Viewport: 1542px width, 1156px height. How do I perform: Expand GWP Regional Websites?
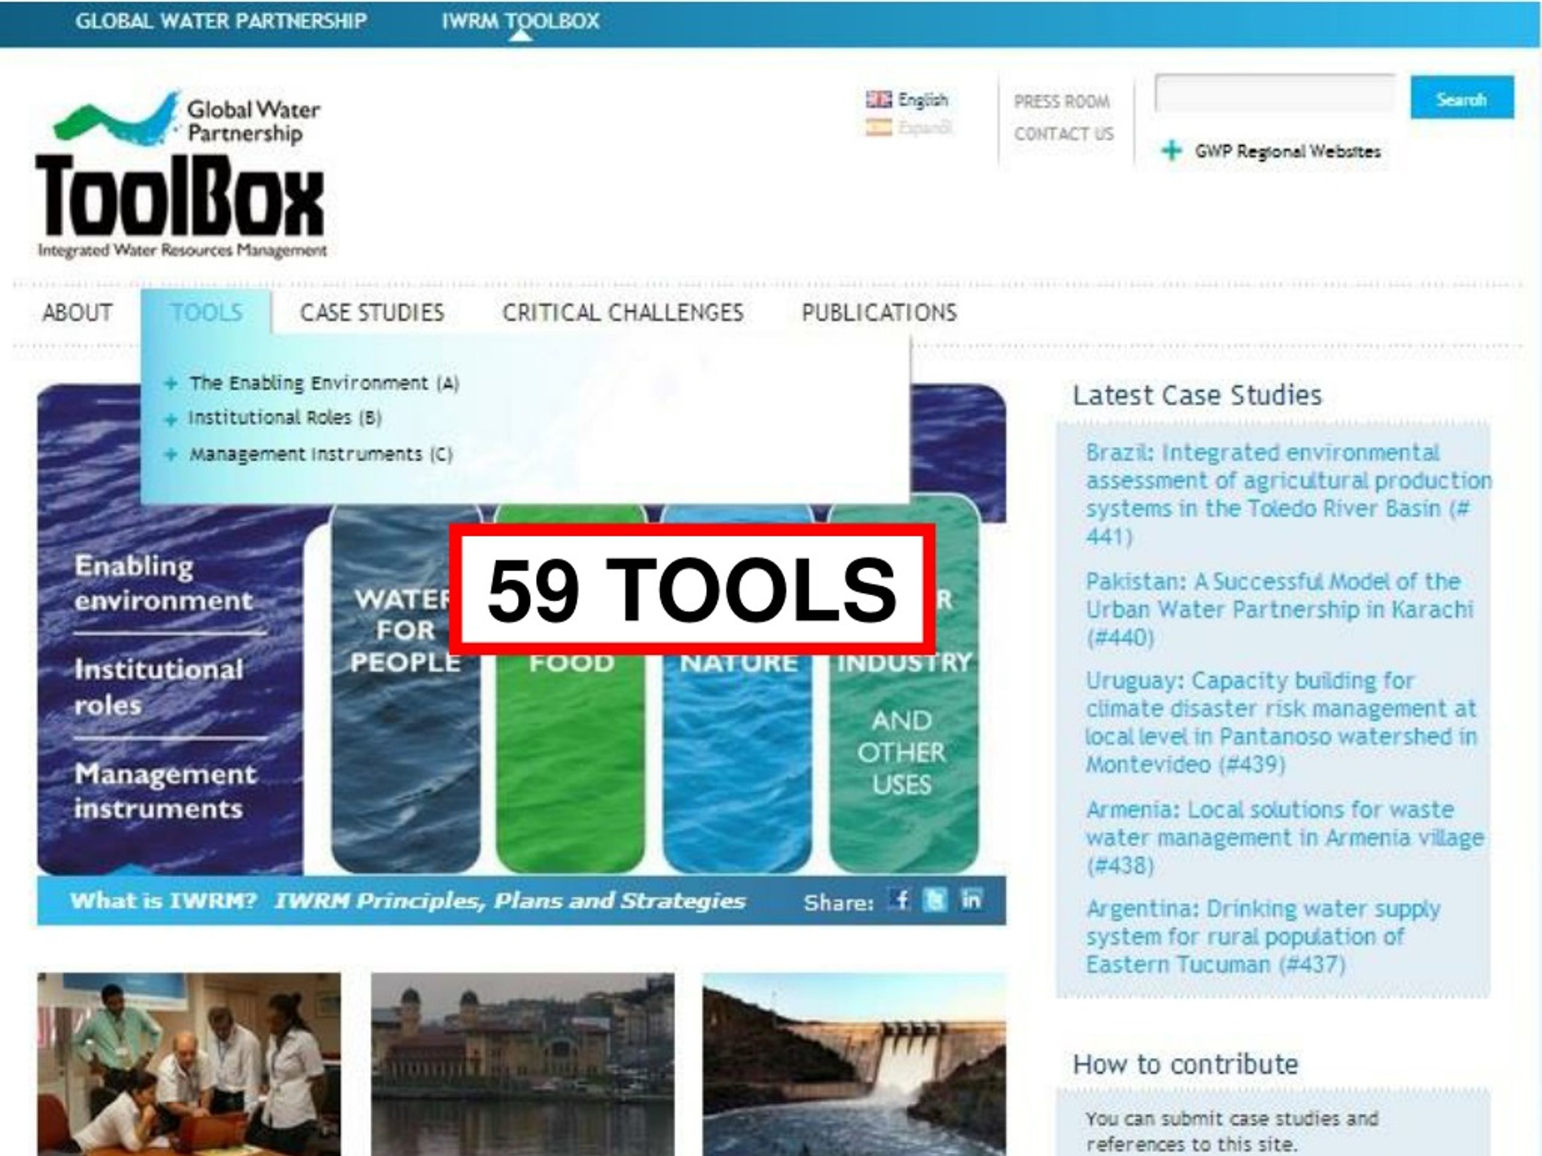coord(1288,151)
